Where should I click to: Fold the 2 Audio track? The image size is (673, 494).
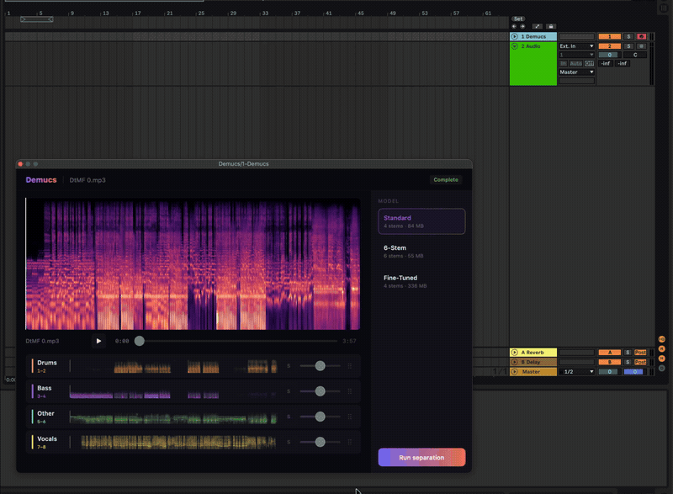point(514,46)
